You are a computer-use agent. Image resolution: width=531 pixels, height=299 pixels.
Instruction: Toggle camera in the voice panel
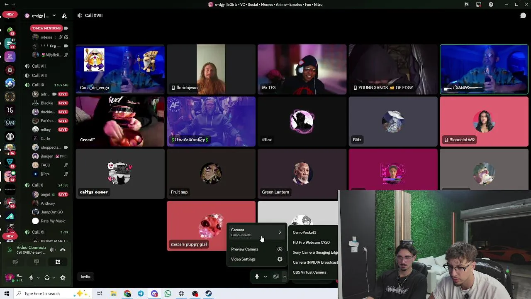coord(15,262)
